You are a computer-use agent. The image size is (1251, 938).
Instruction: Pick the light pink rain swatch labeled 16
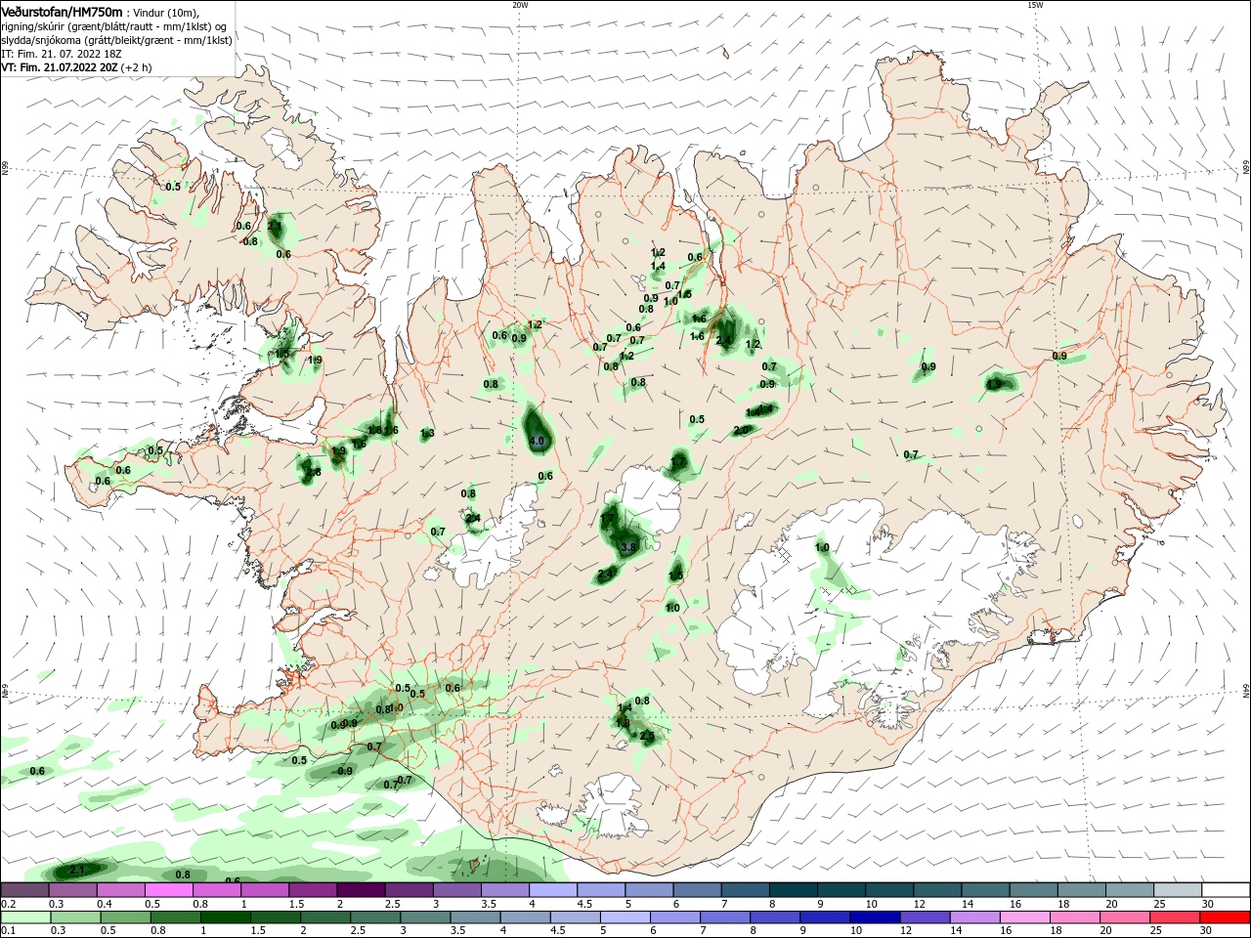coord(1023,917)
